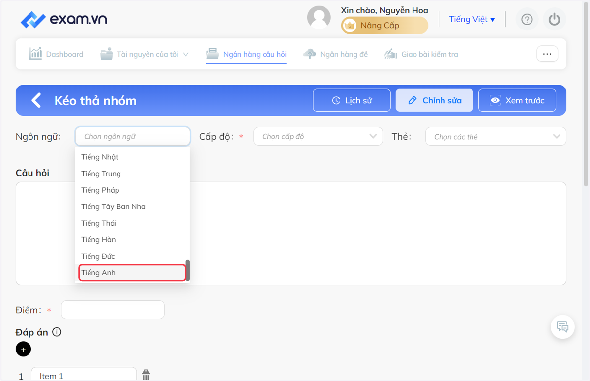Click the Nâng Cấp upgrade button
The width and height of the screenshot is (590, 381).
[384, 26]
